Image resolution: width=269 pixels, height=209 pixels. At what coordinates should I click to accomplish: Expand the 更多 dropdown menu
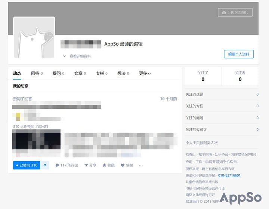coord(145,73)
